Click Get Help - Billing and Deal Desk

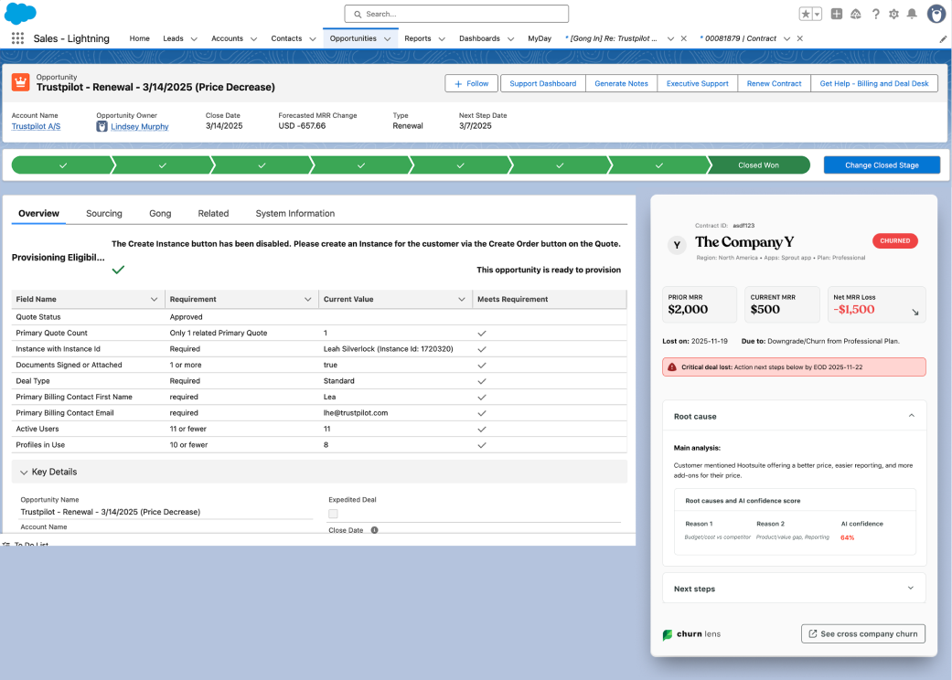[874, 84]
